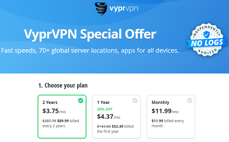Click the vyprvpn wordmark in header
This screenshot has width=229, height=142.
pyautogui.click(x=123, y=9)
